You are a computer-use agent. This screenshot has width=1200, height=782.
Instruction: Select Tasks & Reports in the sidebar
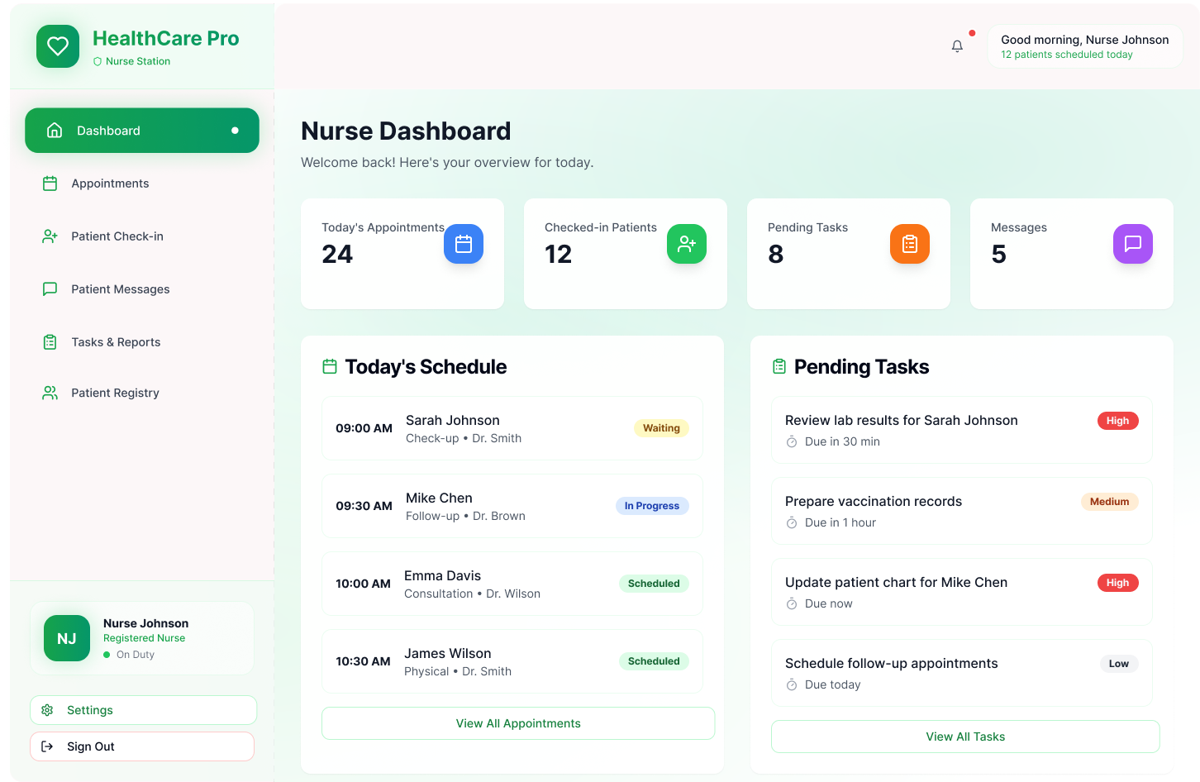point(116,342)
